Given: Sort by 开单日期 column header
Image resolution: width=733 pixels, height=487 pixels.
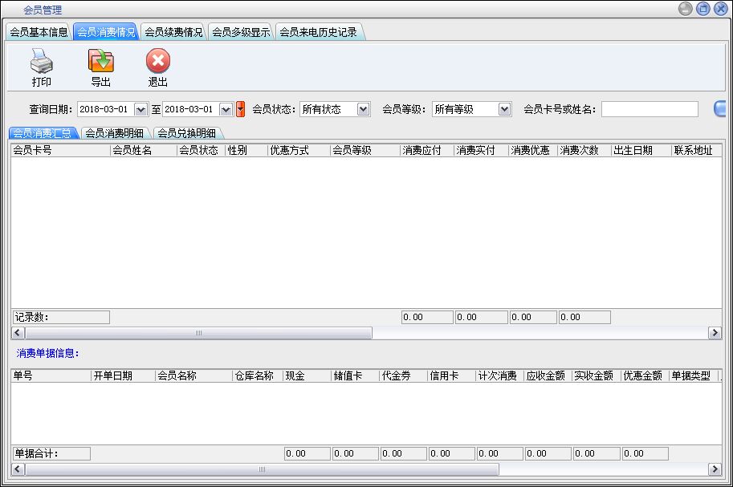Looking at the screenshot, I should (x=122, y=375).
